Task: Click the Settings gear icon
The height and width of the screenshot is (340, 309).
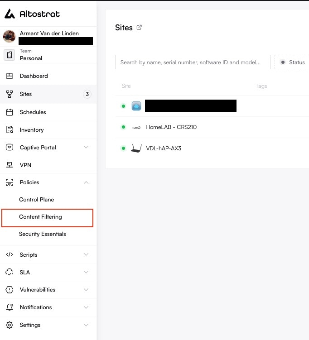Action: [10, 325]
